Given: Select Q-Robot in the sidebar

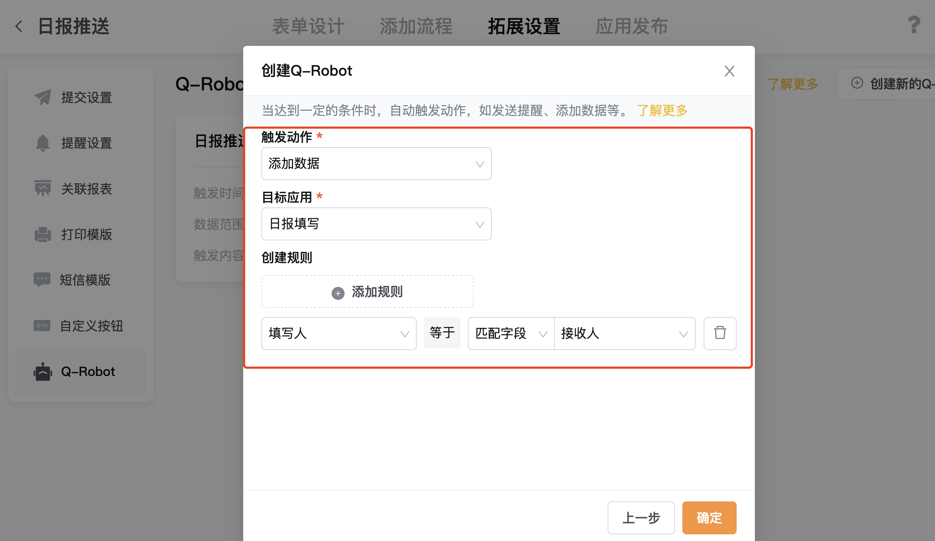Looking at the screenshot, I should [81, 371].
